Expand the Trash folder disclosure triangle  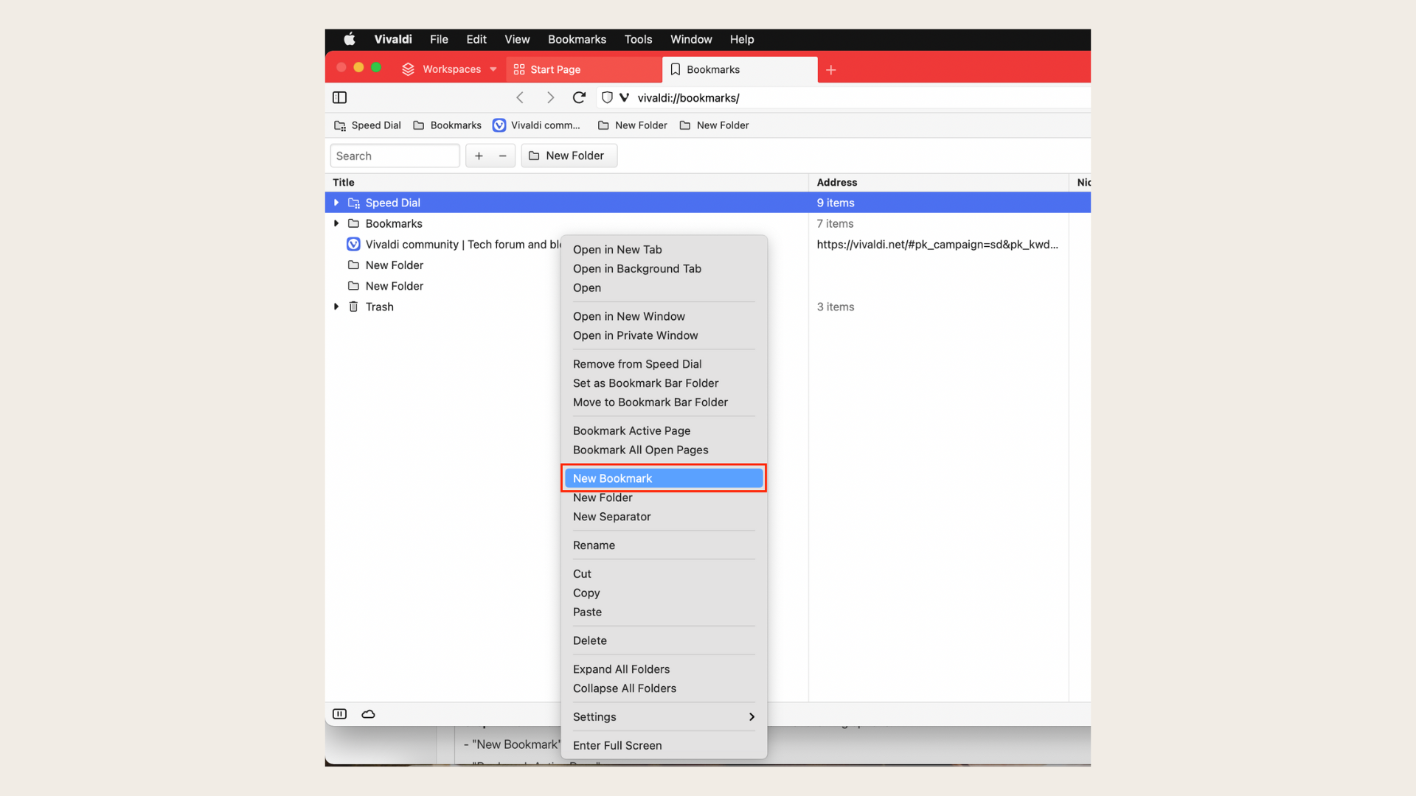point(336,307)
